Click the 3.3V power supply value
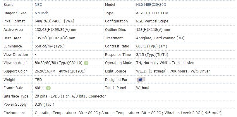Screen dimensions: 237x117 pos(44,104)
